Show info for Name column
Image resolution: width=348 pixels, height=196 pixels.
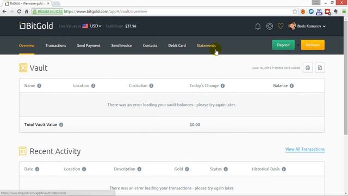point(39,86)
